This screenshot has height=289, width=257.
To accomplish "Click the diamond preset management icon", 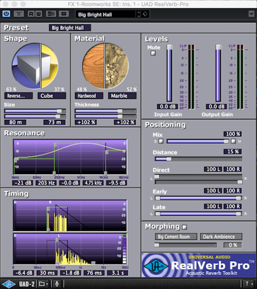I will [145, 14].
